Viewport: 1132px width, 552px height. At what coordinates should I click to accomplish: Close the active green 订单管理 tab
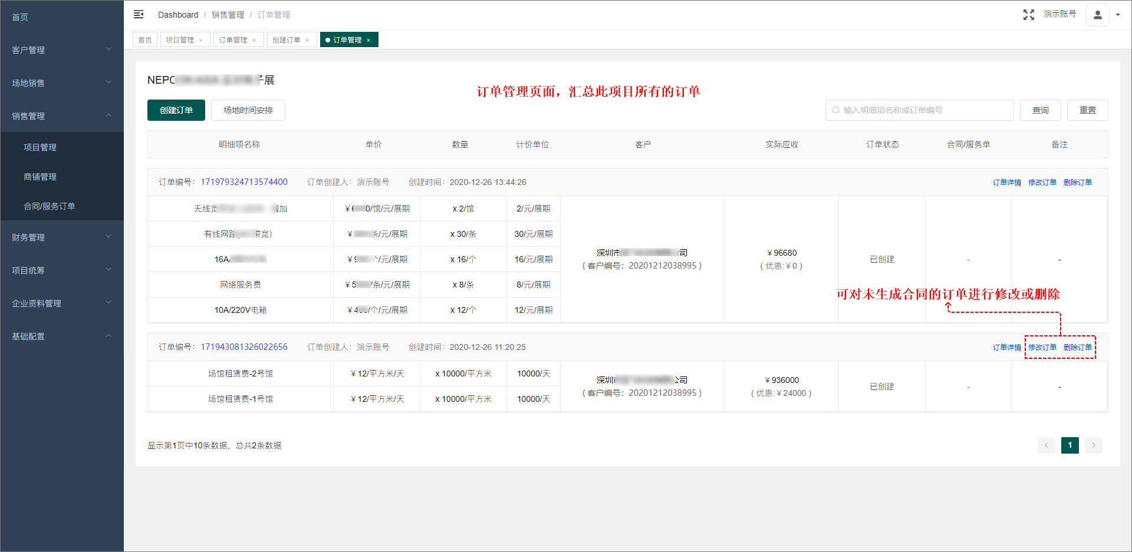click(x=368, y=40)
